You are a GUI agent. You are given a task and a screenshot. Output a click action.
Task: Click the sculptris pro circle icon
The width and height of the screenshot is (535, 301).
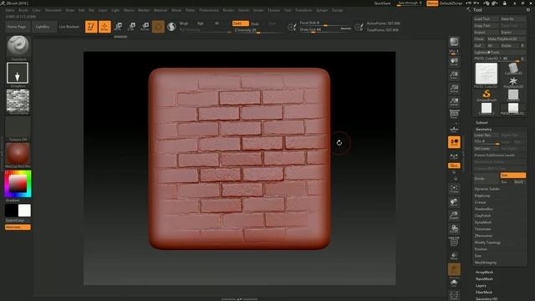[x=171, y=27]
